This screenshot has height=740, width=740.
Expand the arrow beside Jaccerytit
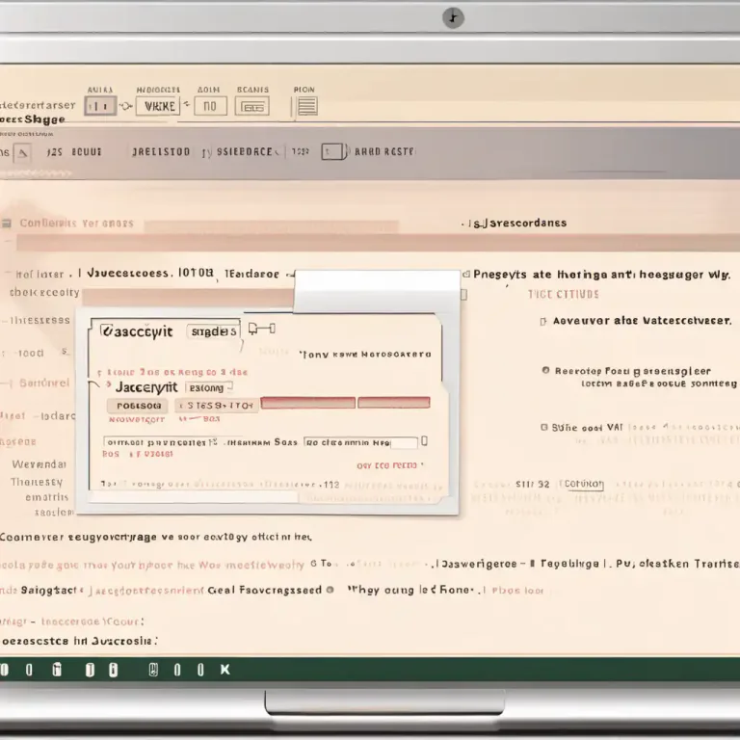pos(108,384)
